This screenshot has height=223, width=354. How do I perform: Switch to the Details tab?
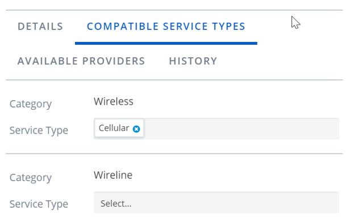pyautogui.click(x=40, y=27)
